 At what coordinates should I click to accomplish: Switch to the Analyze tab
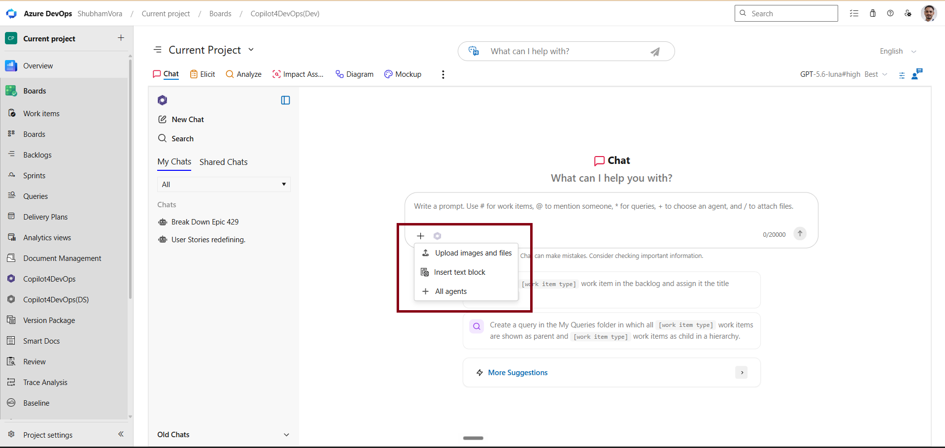pos(243,74)
